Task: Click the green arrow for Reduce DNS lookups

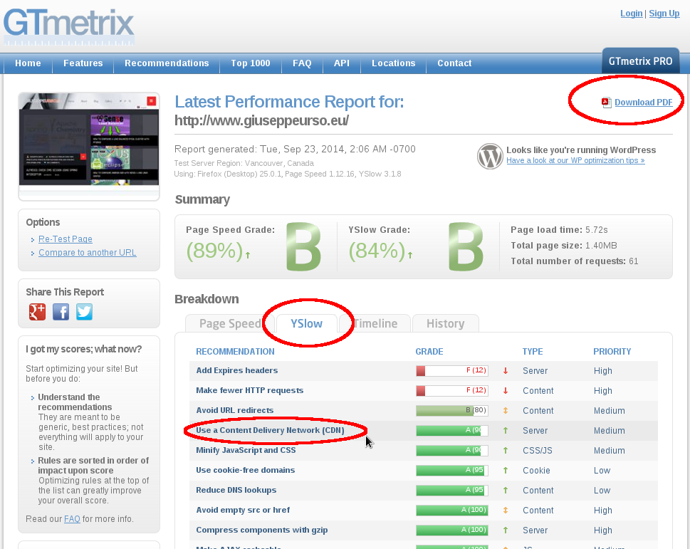Action: (506, 490)
